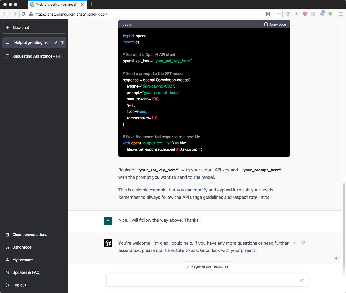This screenshot has width=346, height=293.
Task: Reload the current page
Action: [x=288, y=14]
